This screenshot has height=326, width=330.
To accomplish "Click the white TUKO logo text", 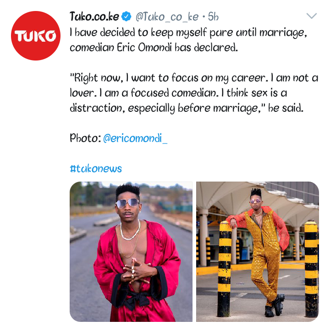I will pyautogui.click(x=35, y=36).
